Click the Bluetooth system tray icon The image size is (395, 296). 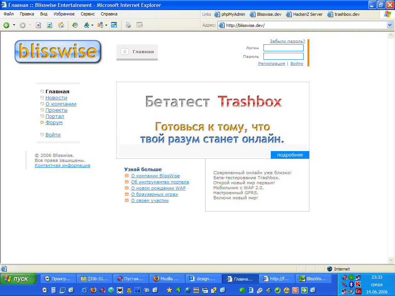click(351, 284)
